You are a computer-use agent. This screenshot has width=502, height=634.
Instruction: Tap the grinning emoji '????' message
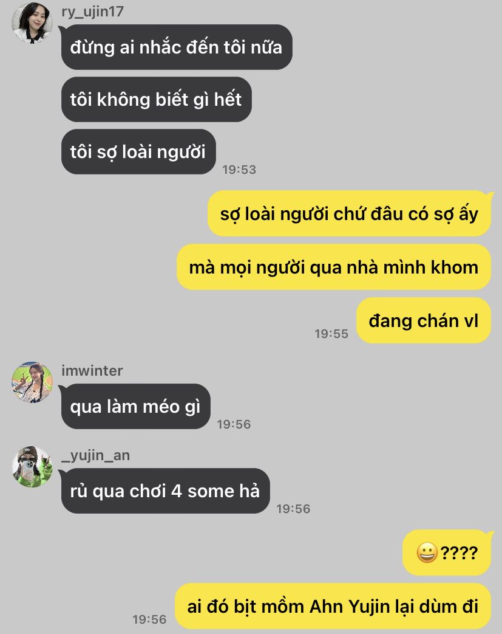[x=447, y=553]
